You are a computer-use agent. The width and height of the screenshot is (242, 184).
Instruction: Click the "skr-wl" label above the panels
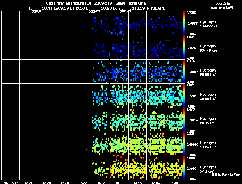[x=125, y=11]
